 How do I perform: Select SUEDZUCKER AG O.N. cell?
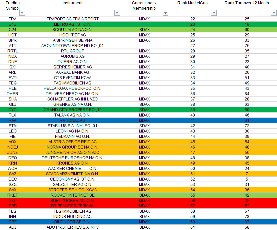click(x=73, y=200)
